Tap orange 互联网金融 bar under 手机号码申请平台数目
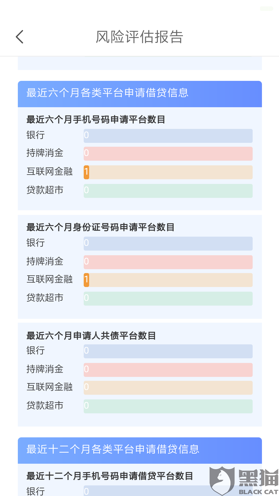This screenshot has width=279, height=496. (168, 172)
